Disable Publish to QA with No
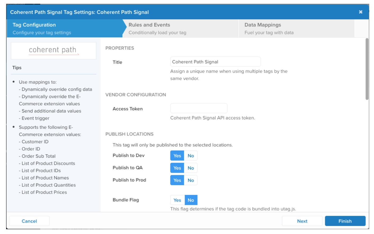This screenshot has width=374, height=234. 191,168
